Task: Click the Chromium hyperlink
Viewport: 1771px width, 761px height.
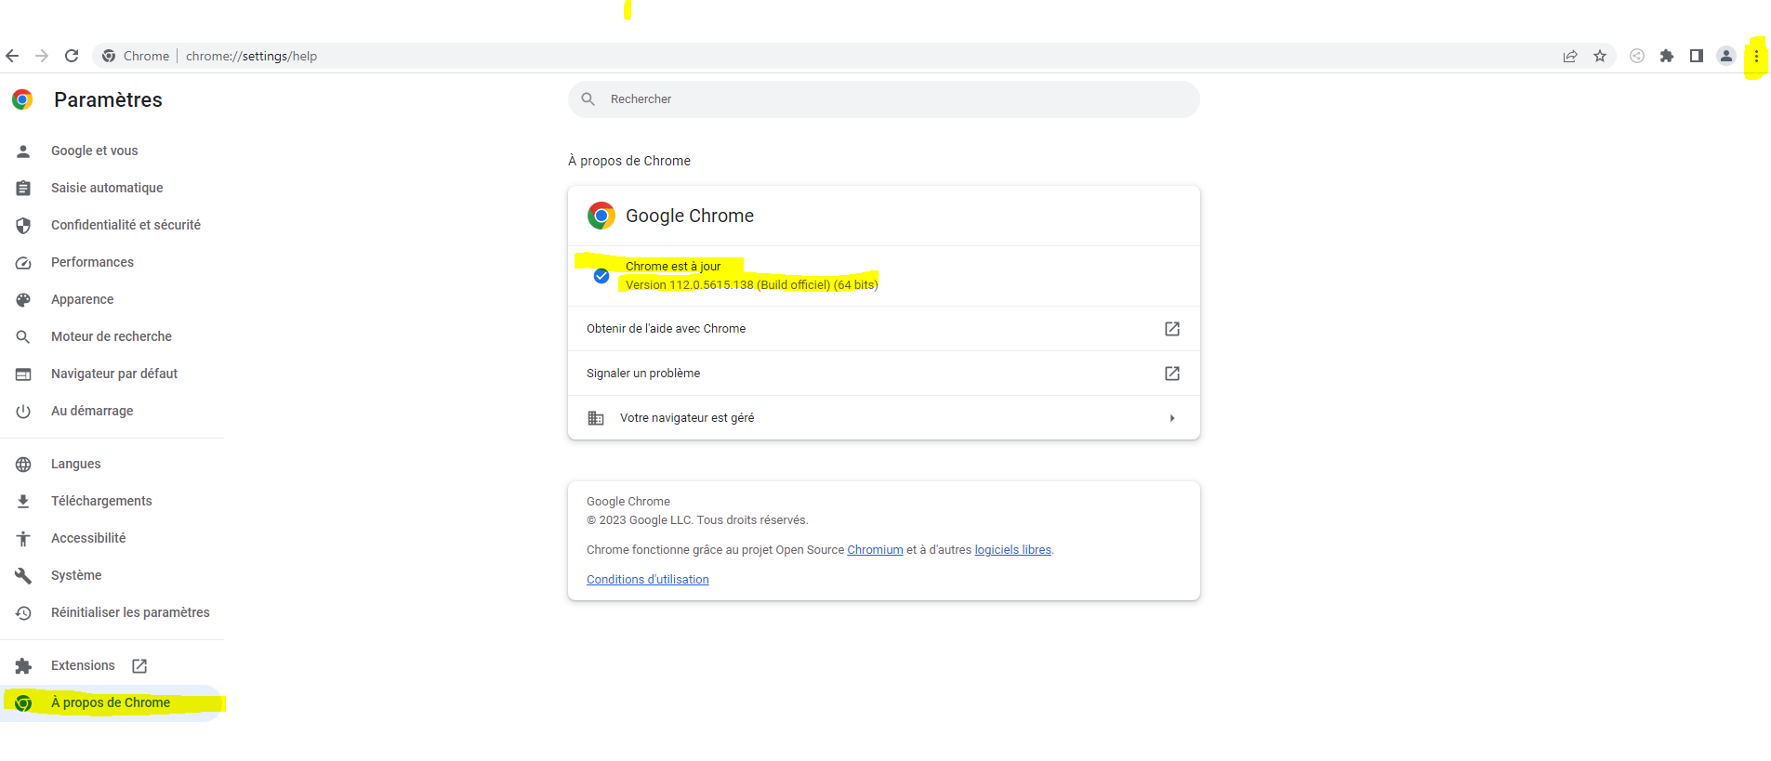Action: (x=875, y=550)
